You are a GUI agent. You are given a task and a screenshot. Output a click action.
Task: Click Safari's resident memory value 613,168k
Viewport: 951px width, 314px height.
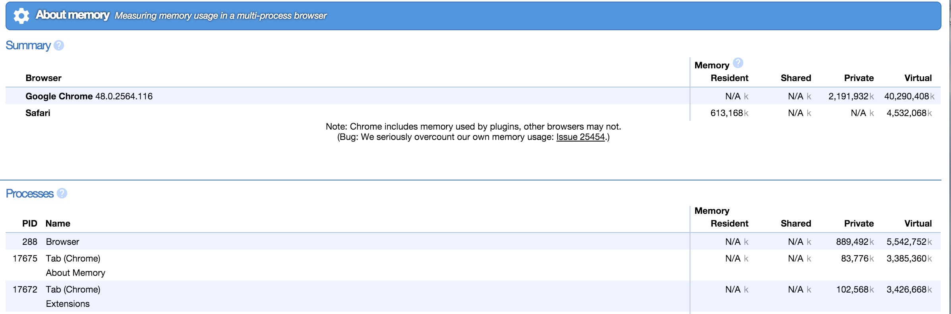coord(729,113)
